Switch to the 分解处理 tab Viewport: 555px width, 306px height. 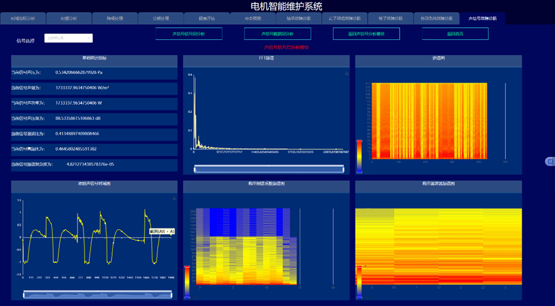[161, 19]
